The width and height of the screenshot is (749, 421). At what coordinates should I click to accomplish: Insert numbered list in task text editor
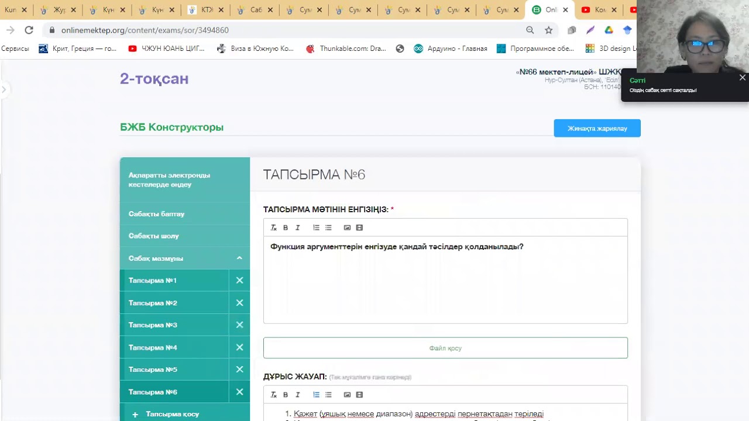316,227
